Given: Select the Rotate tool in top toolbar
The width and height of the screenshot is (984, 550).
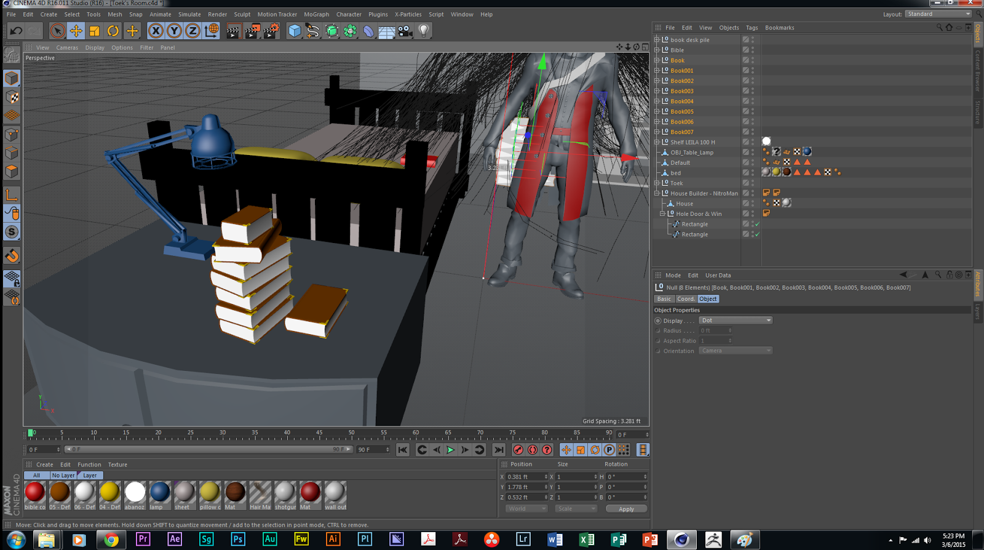Looking at the screenshot, I should 113,31.
